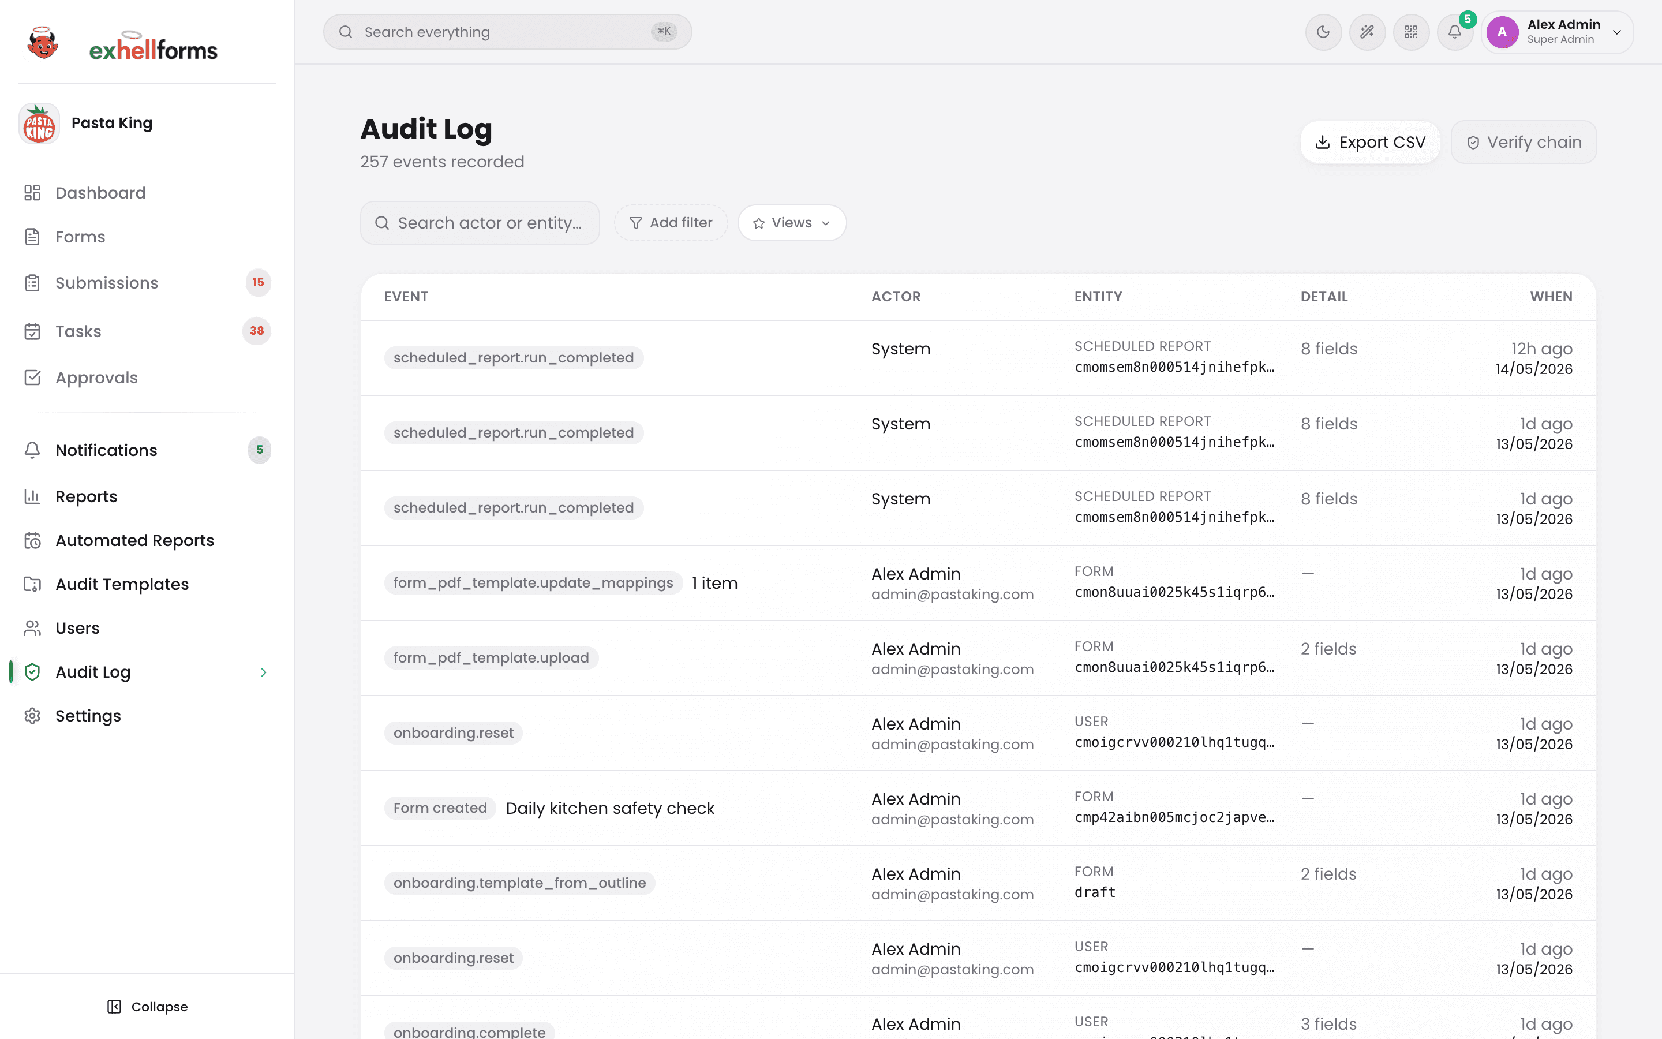
Task: Open Tasks in sidebar
Action: pos(147,331)
